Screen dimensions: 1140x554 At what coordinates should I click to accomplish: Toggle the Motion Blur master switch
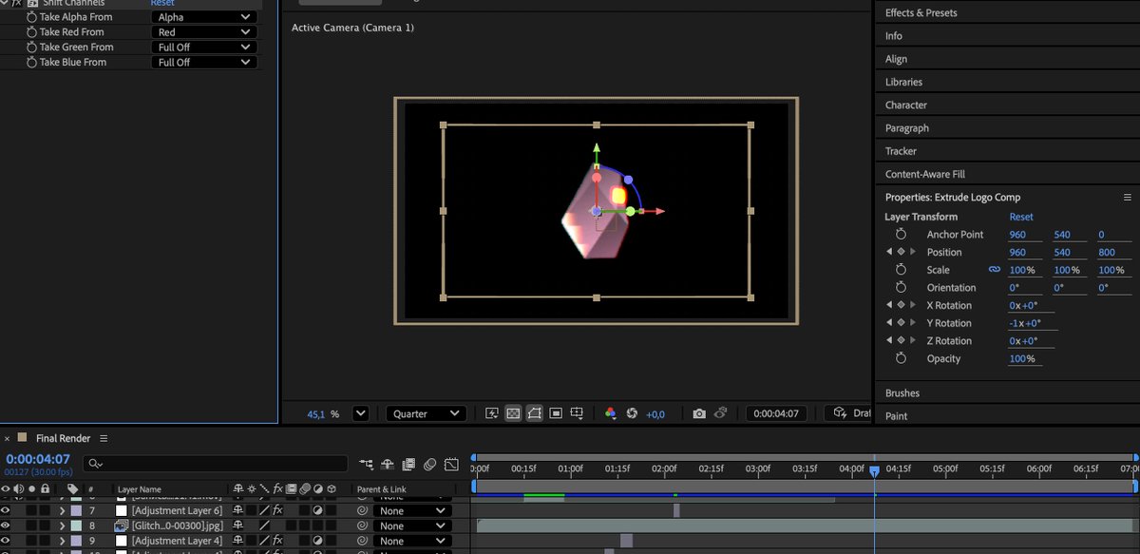click(x=429, y=464)
